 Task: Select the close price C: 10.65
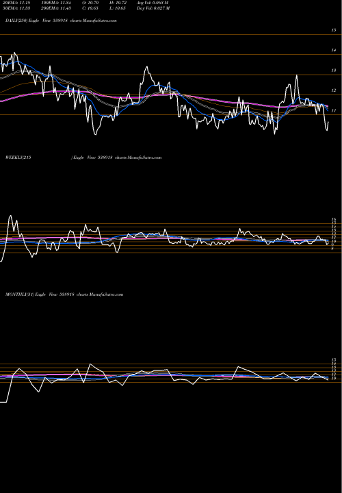(90, 8)
